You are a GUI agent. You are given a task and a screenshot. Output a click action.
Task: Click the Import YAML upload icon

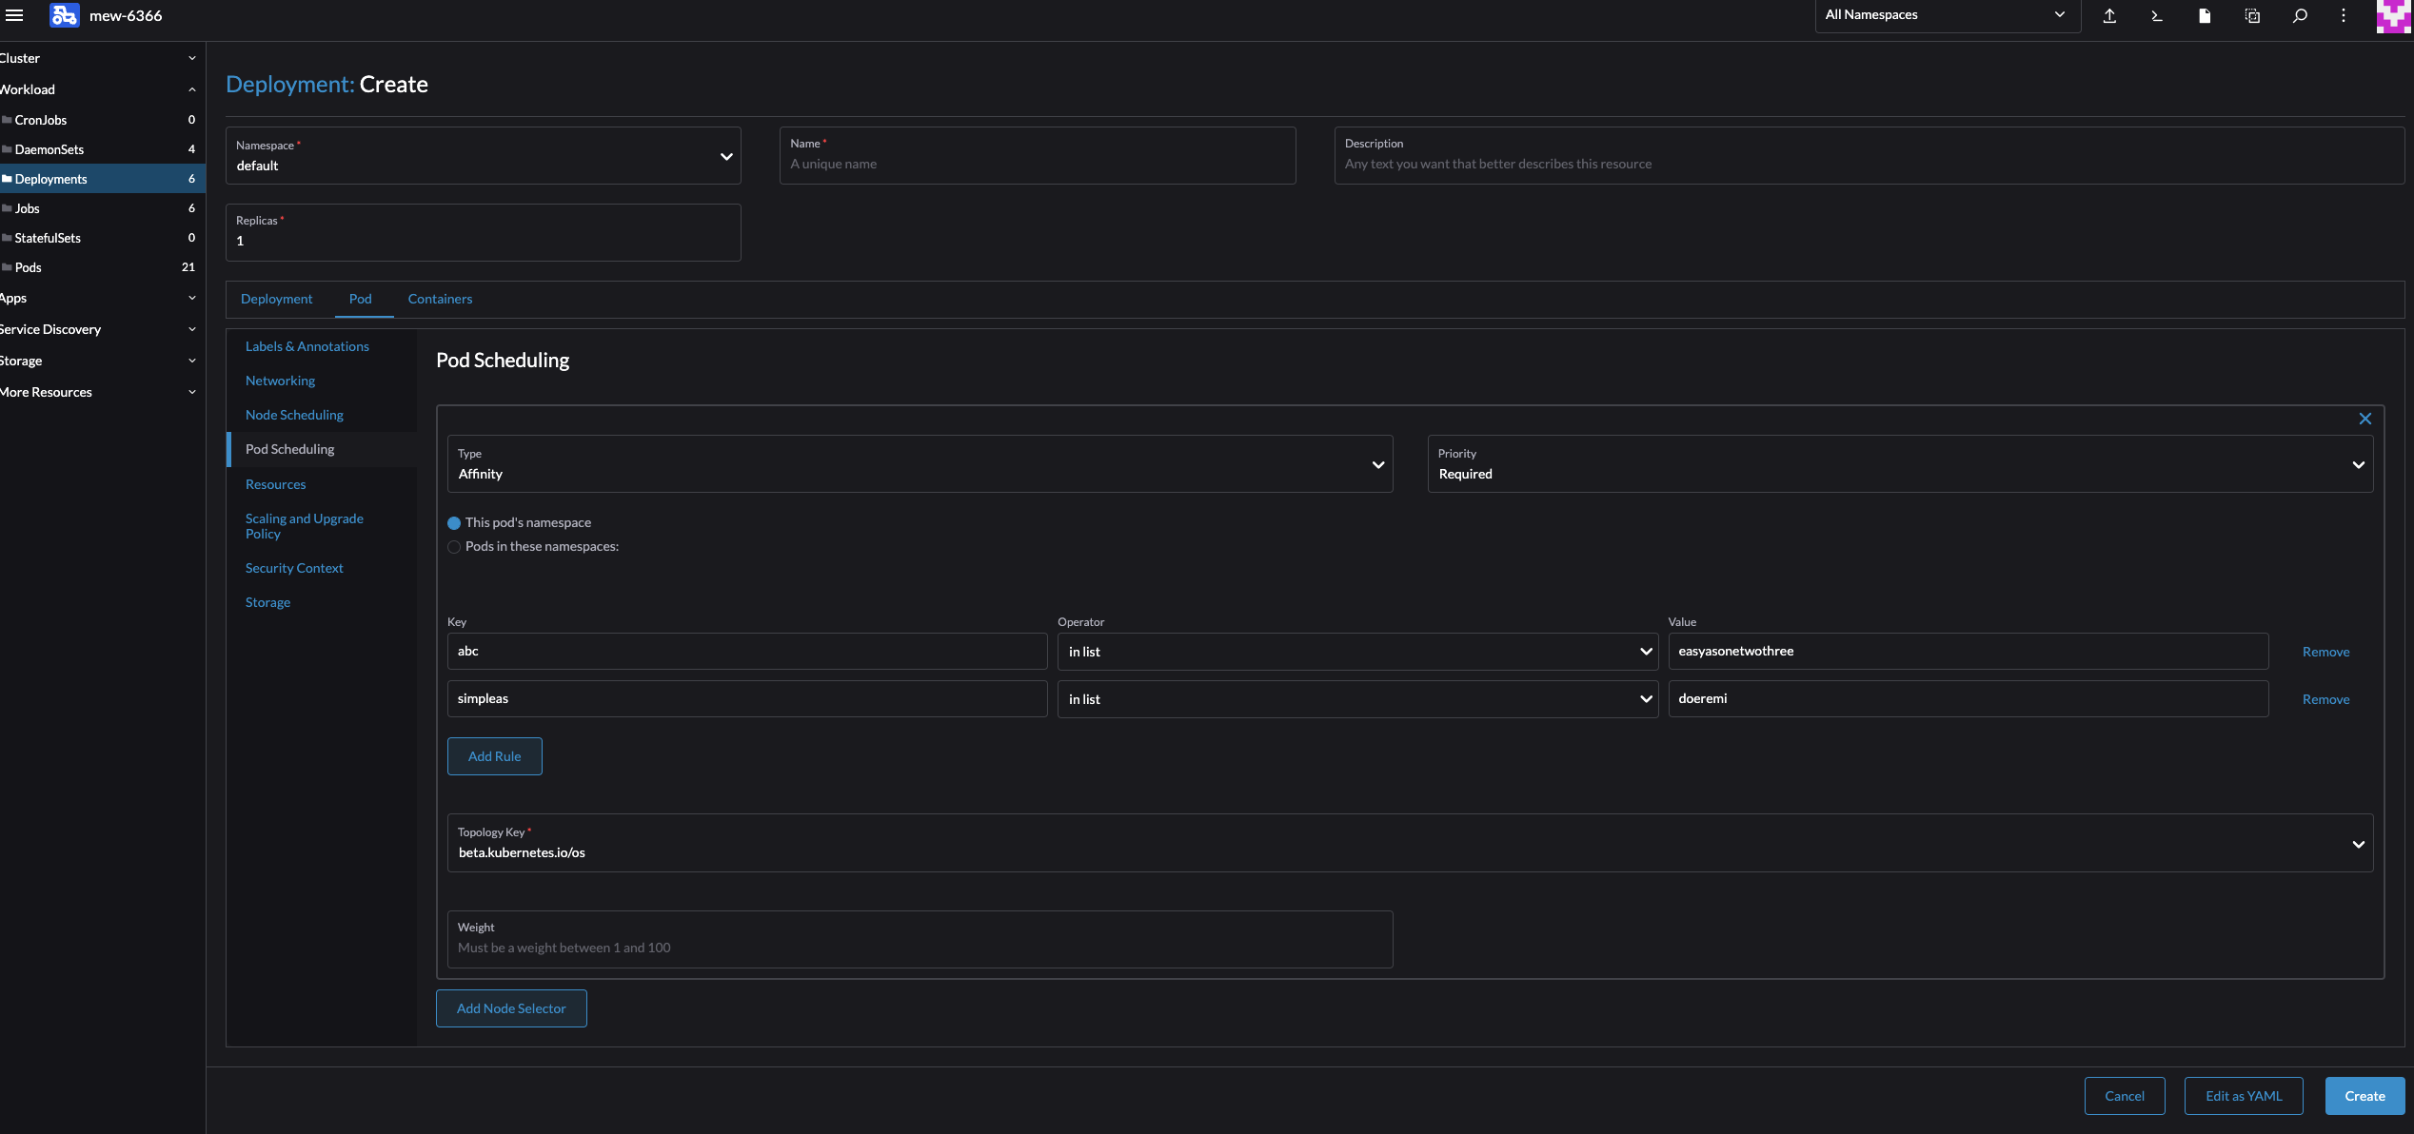(2109, 16)
